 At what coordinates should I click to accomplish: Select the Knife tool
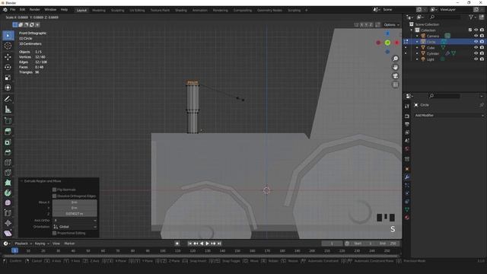pyautogui.click(x=8, y=173)
